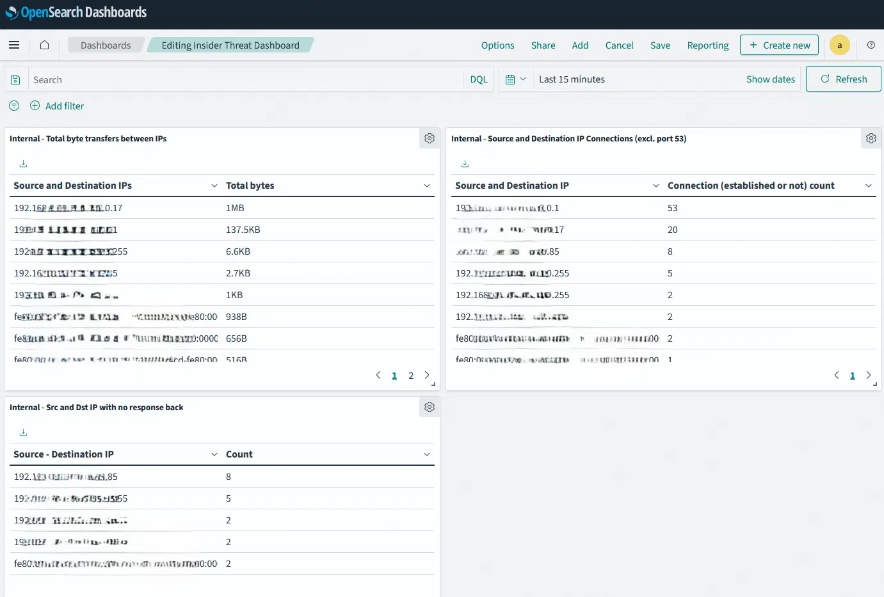Click Add in the dashboard menu

point(581,45)
